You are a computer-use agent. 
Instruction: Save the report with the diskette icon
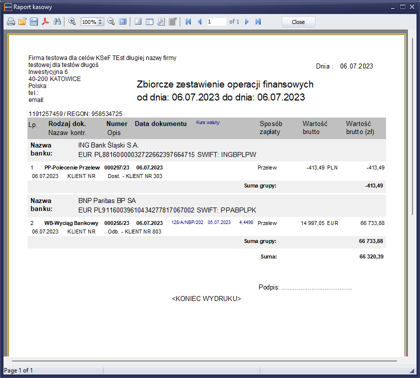(34, 22)
